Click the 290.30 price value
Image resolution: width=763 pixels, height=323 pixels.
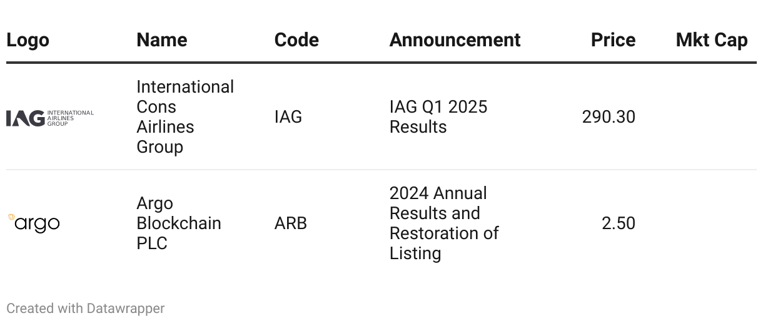point(609,117)
